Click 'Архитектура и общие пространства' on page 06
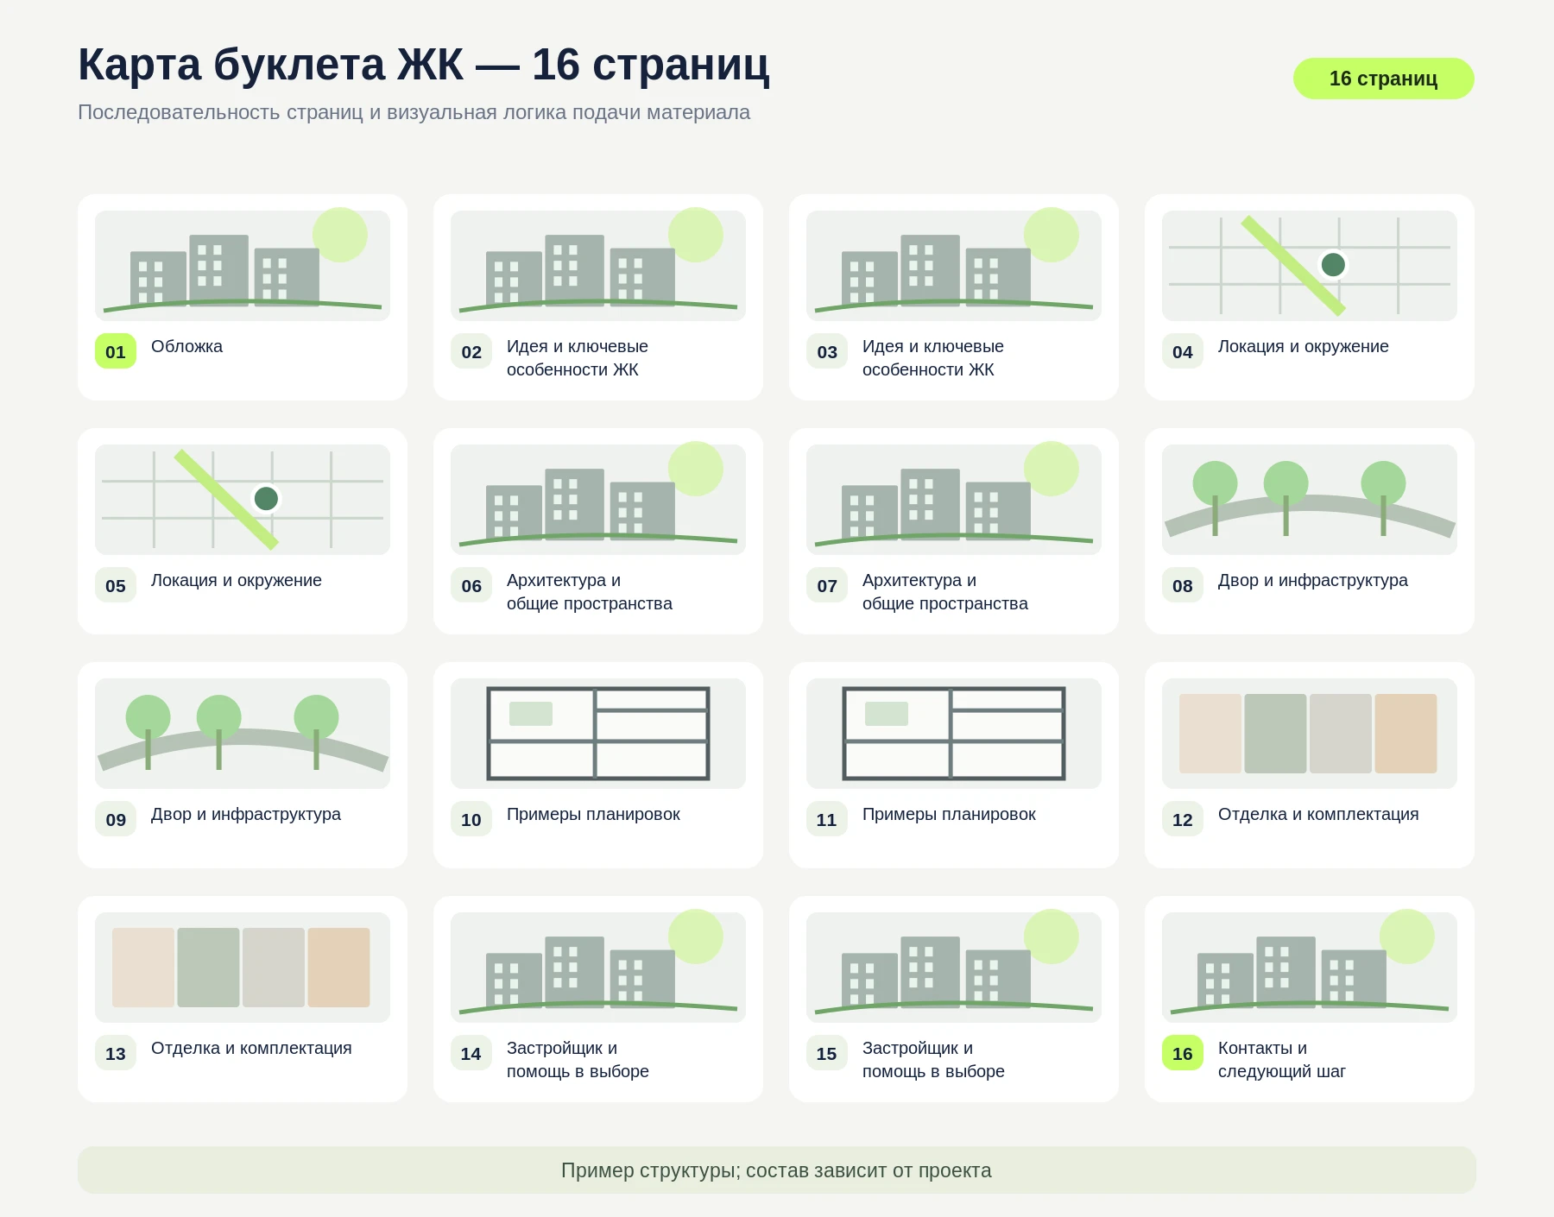 coord(590,591)
